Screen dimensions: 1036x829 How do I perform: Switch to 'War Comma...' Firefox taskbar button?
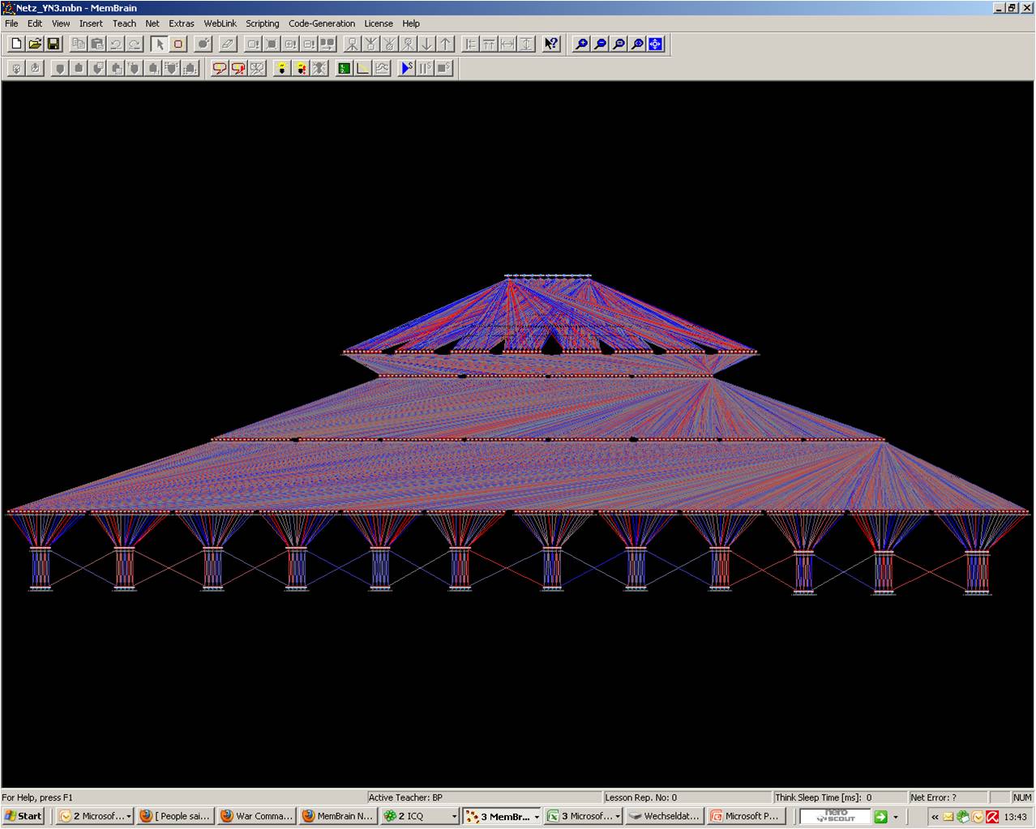tap(256, 816)
